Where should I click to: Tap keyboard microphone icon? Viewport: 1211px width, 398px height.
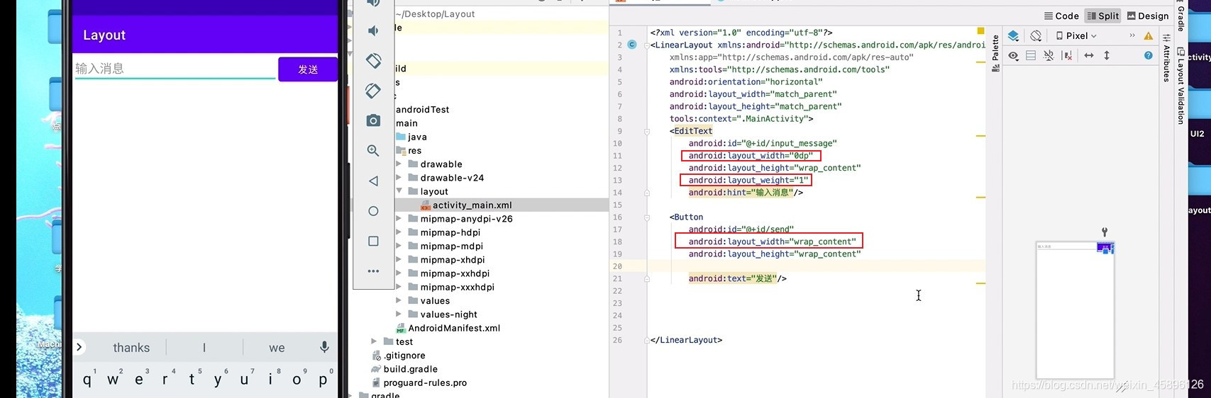click(324, 347)
